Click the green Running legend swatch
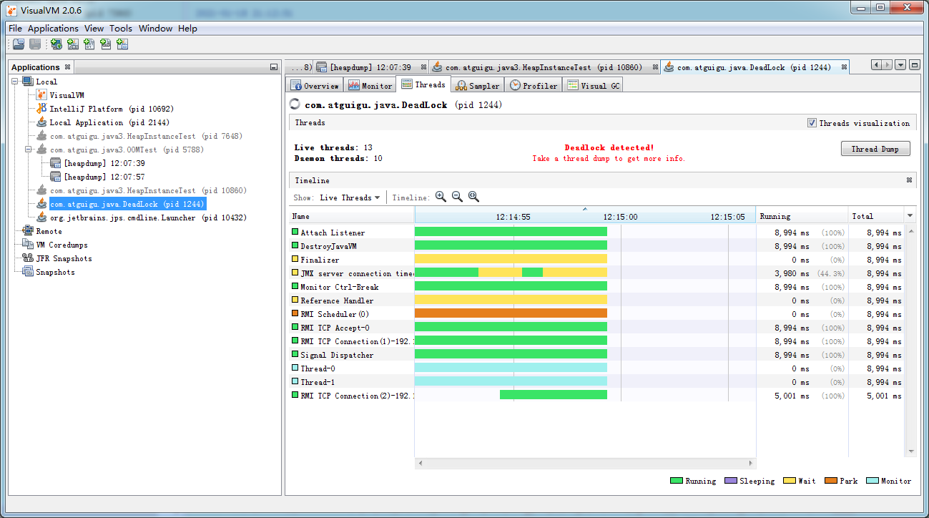The width and height of the screenshot is (929, 518). (676, 481)
